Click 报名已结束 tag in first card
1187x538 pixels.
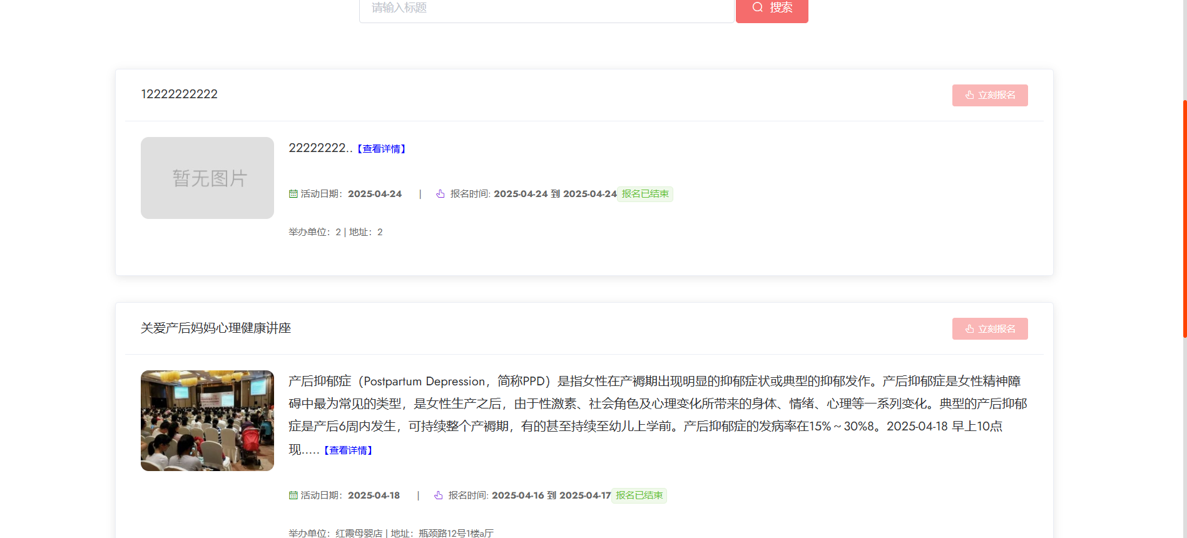645,194
